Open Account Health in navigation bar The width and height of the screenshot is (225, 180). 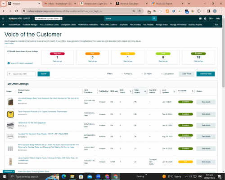tap(14, 25)
